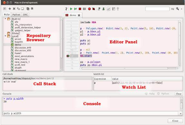Stop execution with red square icon
The width and height of the screenshot is (185, 125).
pyautogui.click(x=80, y=9)
